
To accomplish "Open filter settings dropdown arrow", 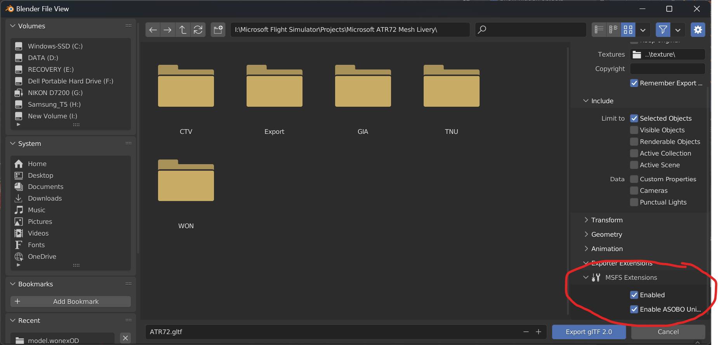I will 678,29.
